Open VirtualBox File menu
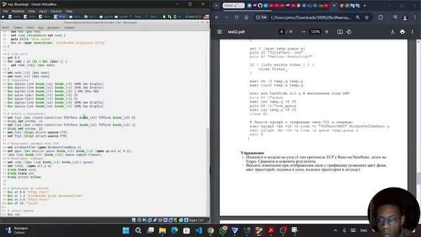 click(5, 11)
